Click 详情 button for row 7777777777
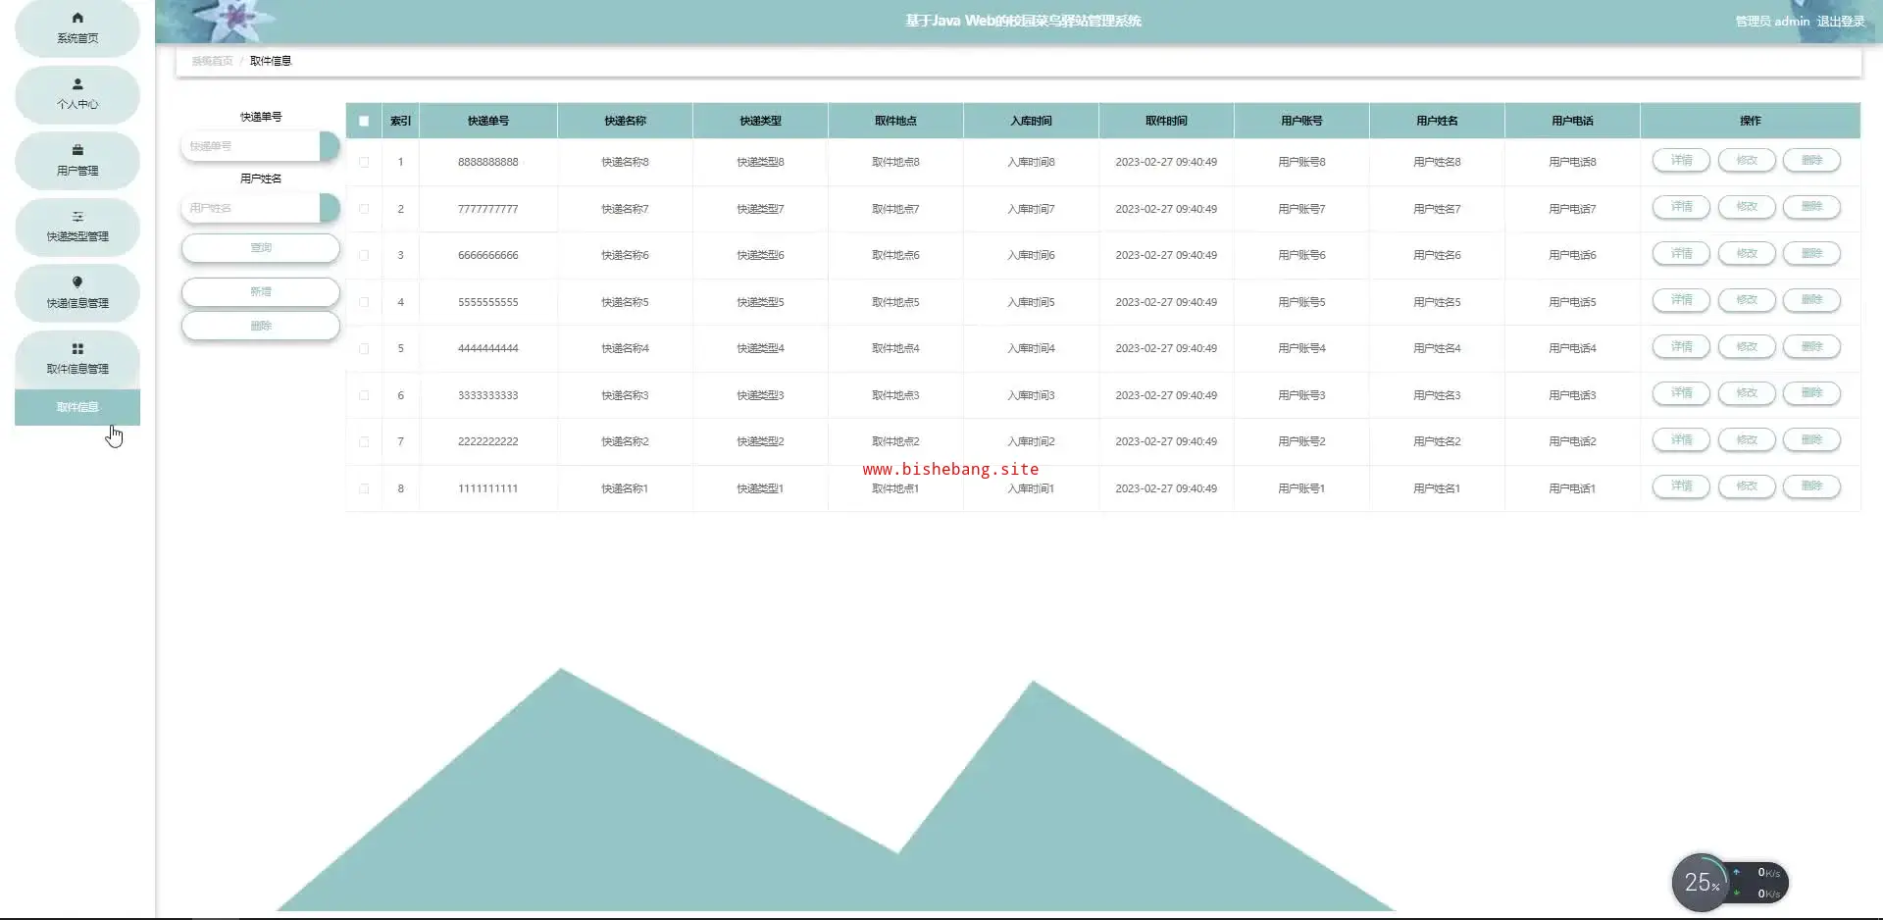The width and height of the screenshot is (1883, 920). (1681, 207)
